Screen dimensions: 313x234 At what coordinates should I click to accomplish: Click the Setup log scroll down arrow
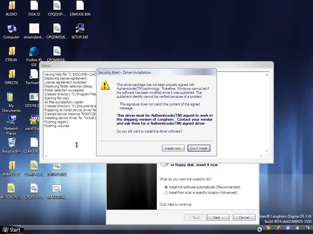[267, 151]
